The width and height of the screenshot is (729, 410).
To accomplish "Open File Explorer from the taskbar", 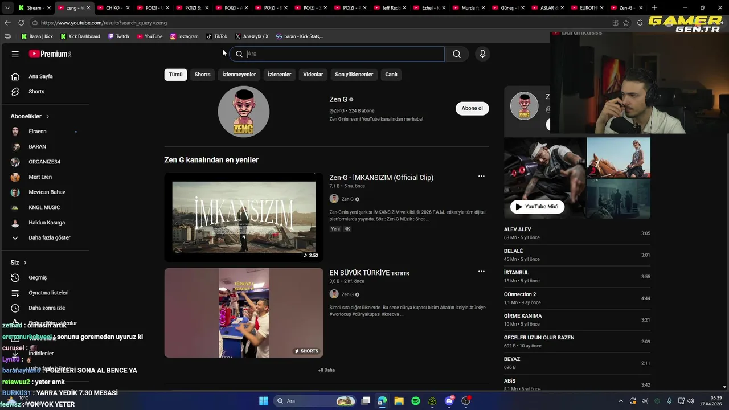I will tap(399, 401).
